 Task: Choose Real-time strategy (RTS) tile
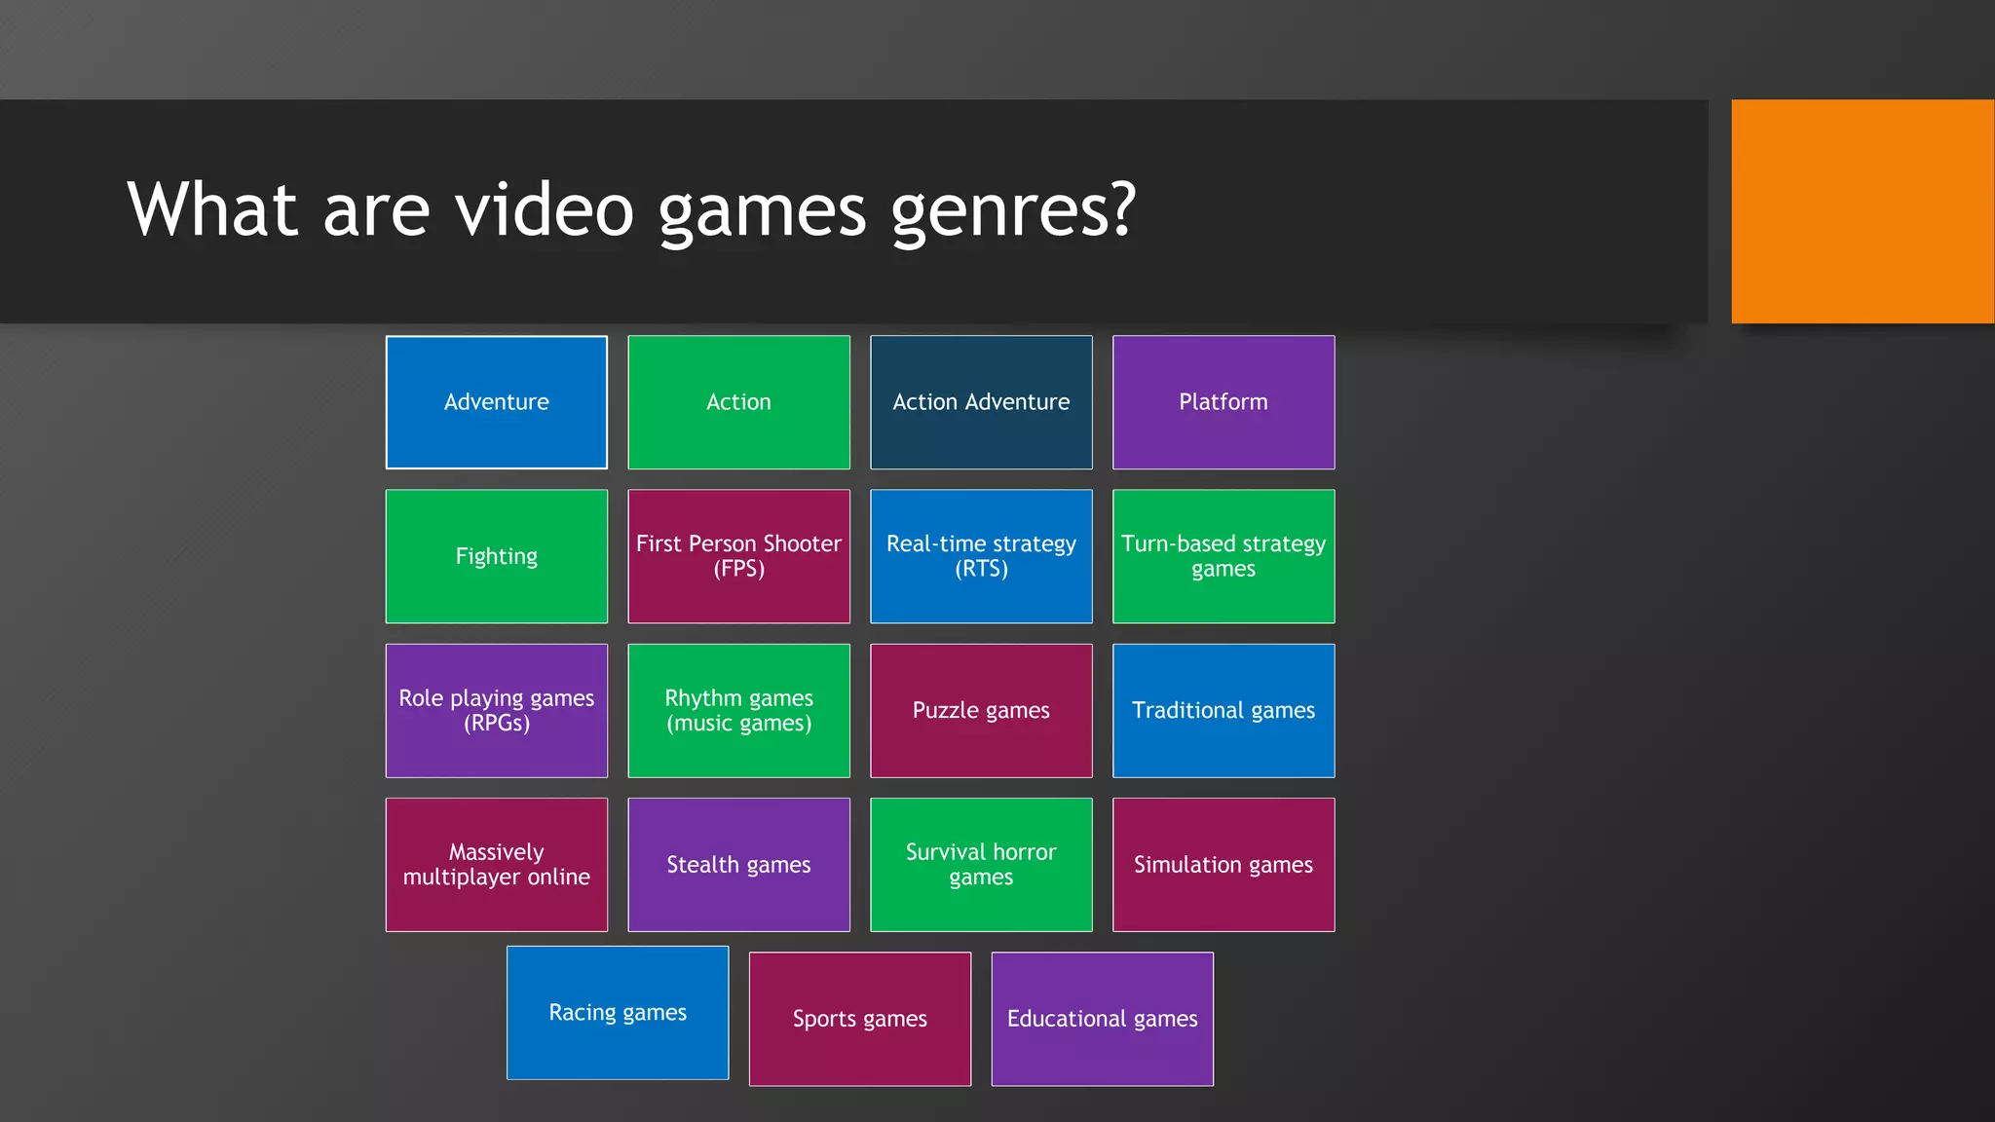[981, 556]
